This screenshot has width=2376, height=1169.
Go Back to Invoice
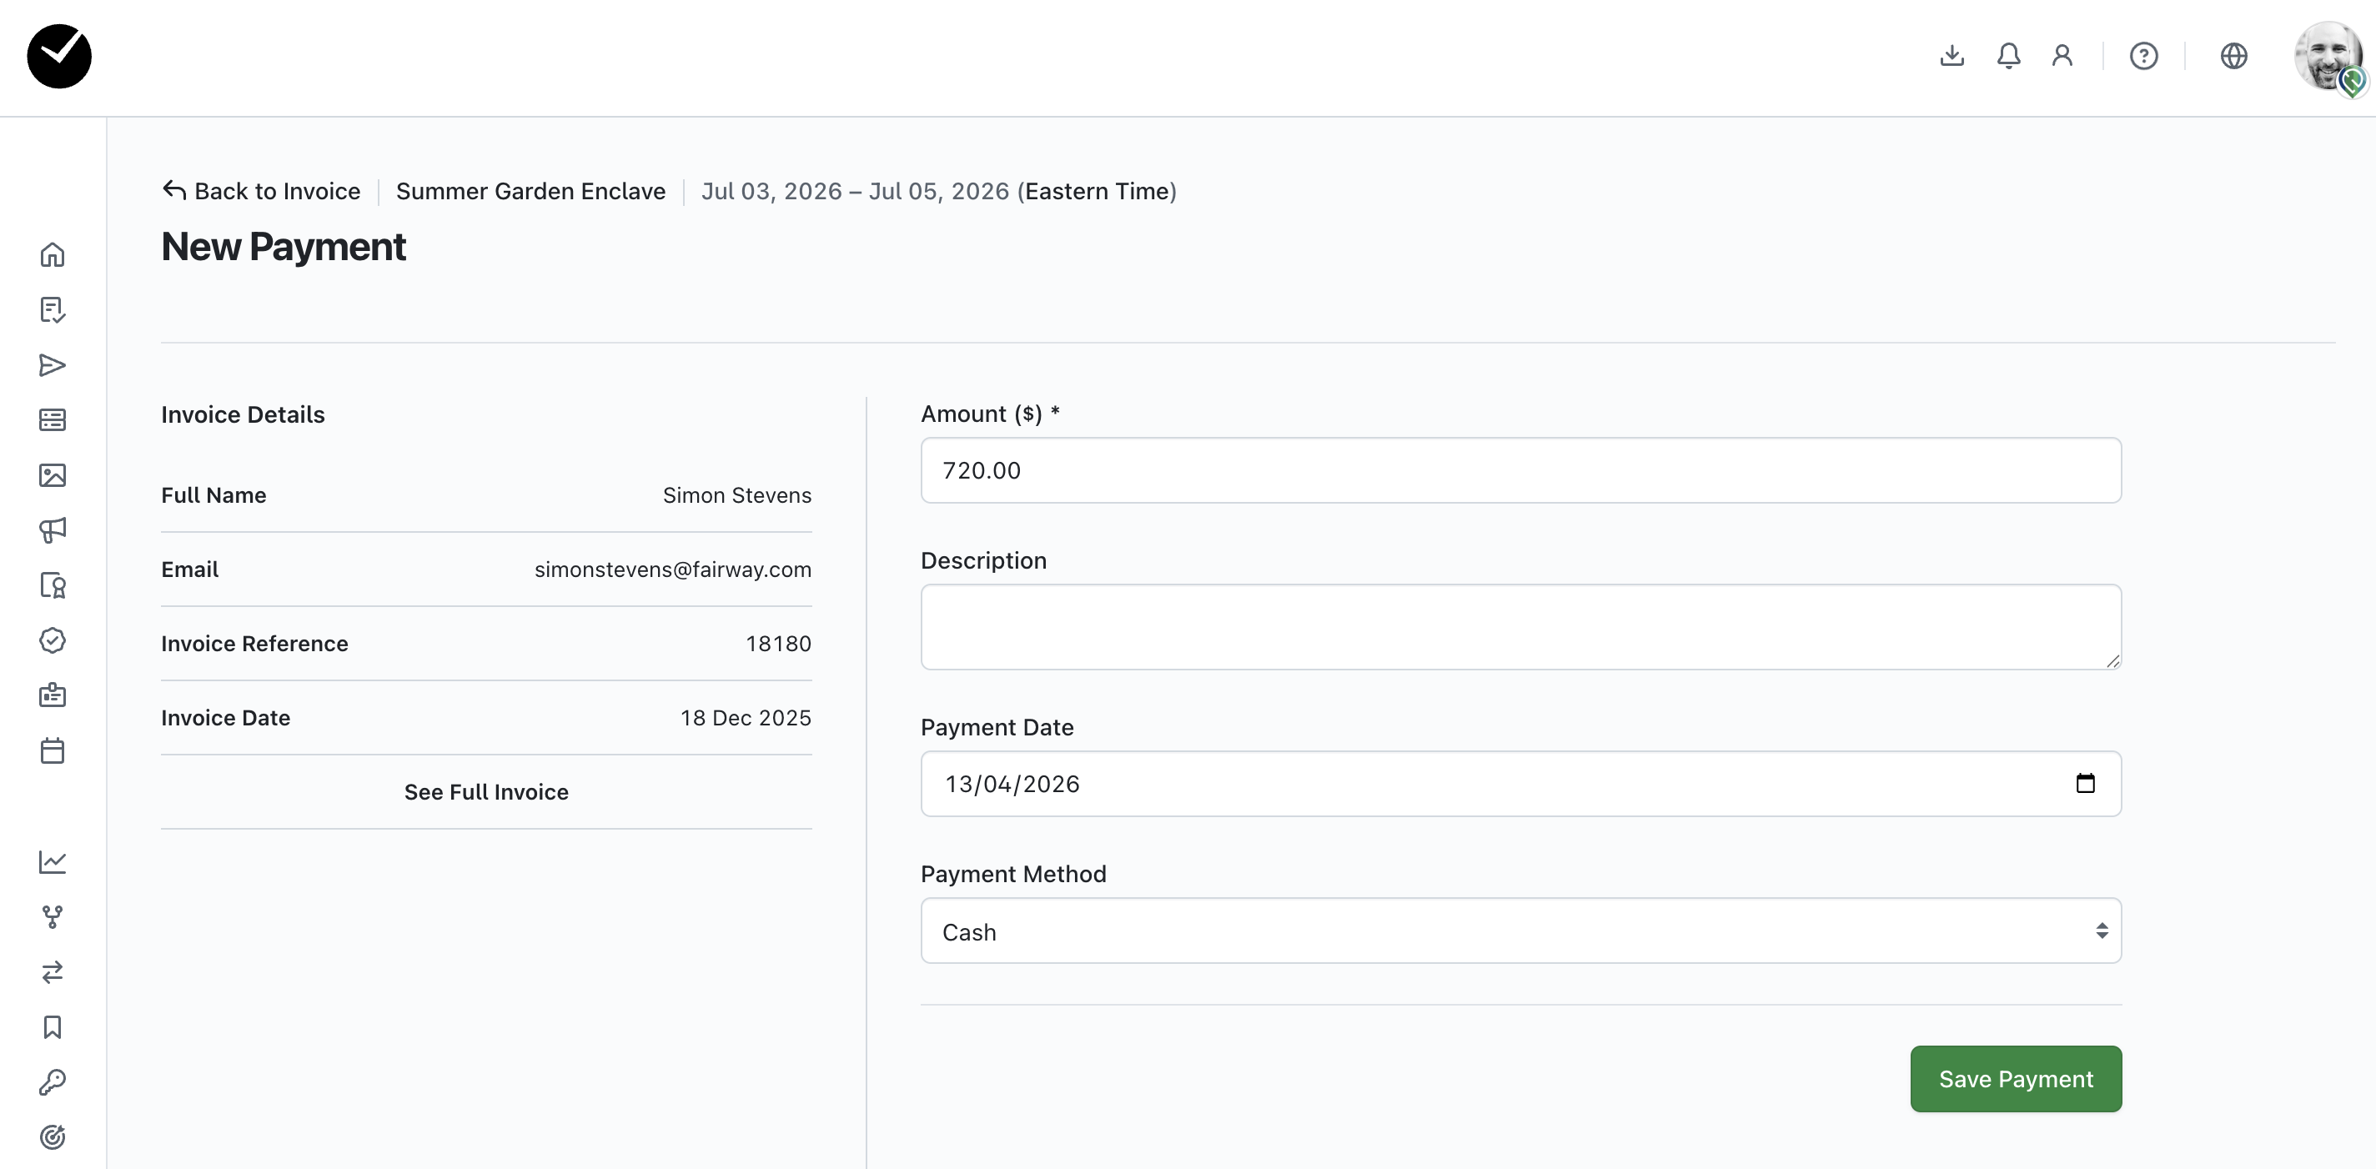262,191
